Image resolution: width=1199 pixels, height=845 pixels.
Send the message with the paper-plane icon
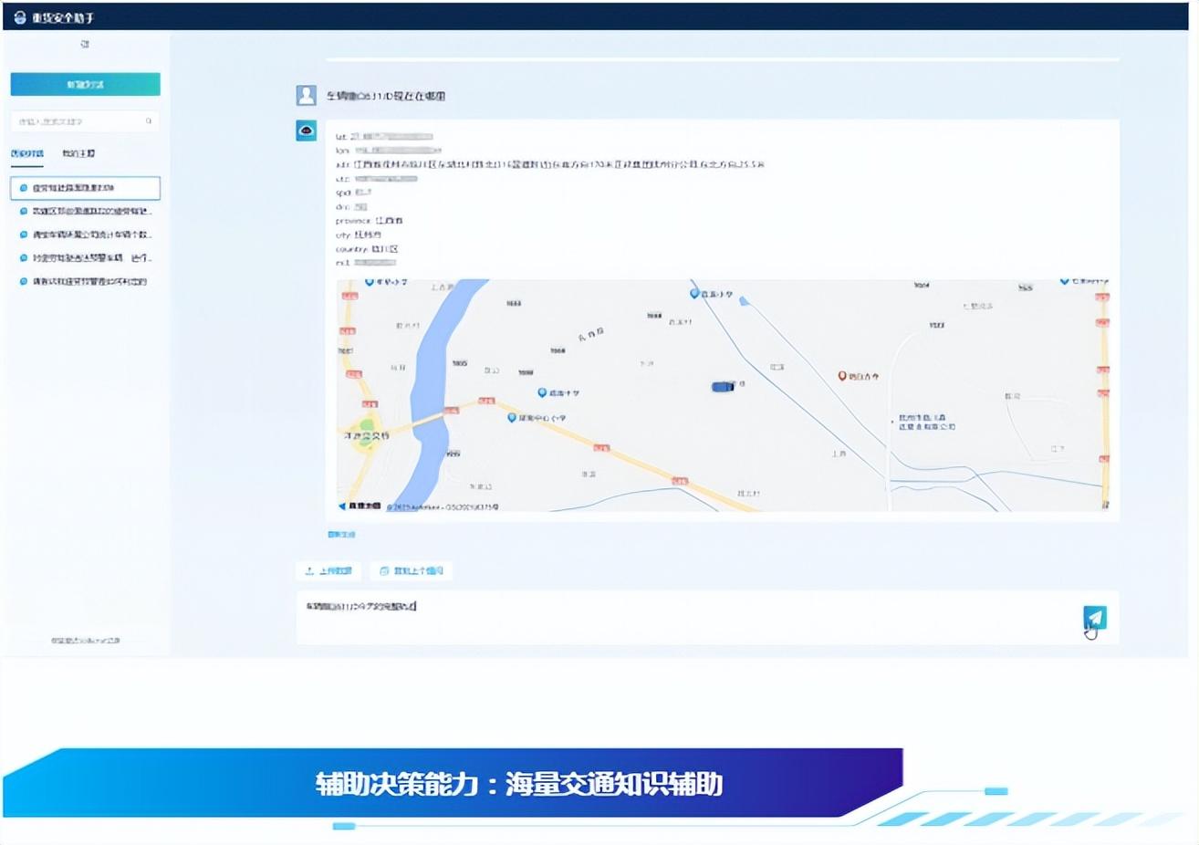[x=1095, y=618]
